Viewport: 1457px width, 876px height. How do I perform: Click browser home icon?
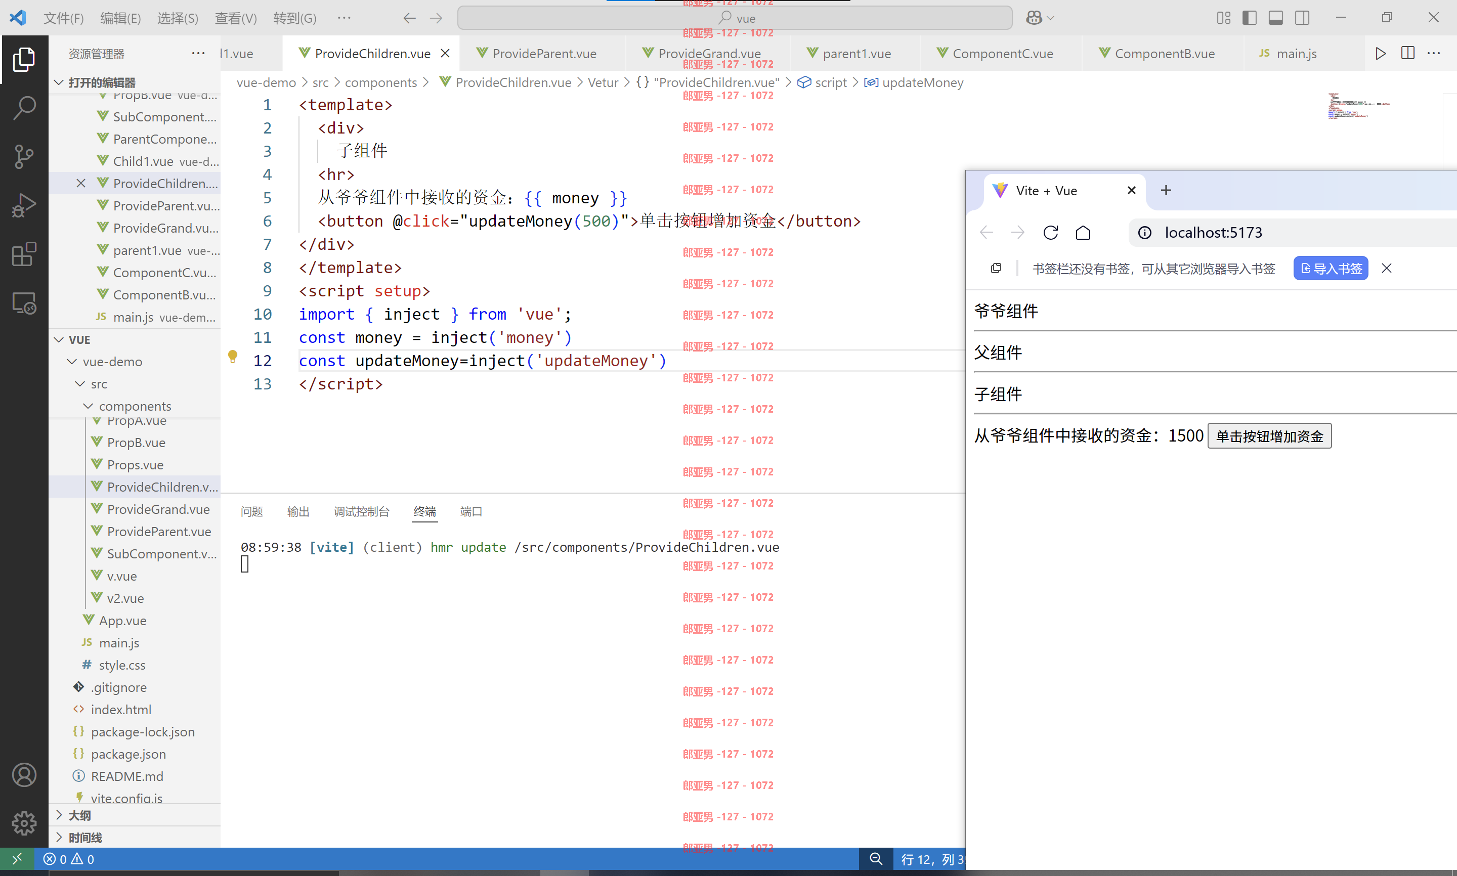(1083, 233)
